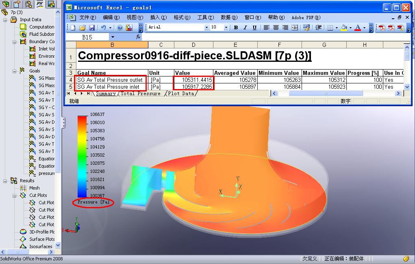Click the indent icon in formatting toolbar

[x=318, y=28]
